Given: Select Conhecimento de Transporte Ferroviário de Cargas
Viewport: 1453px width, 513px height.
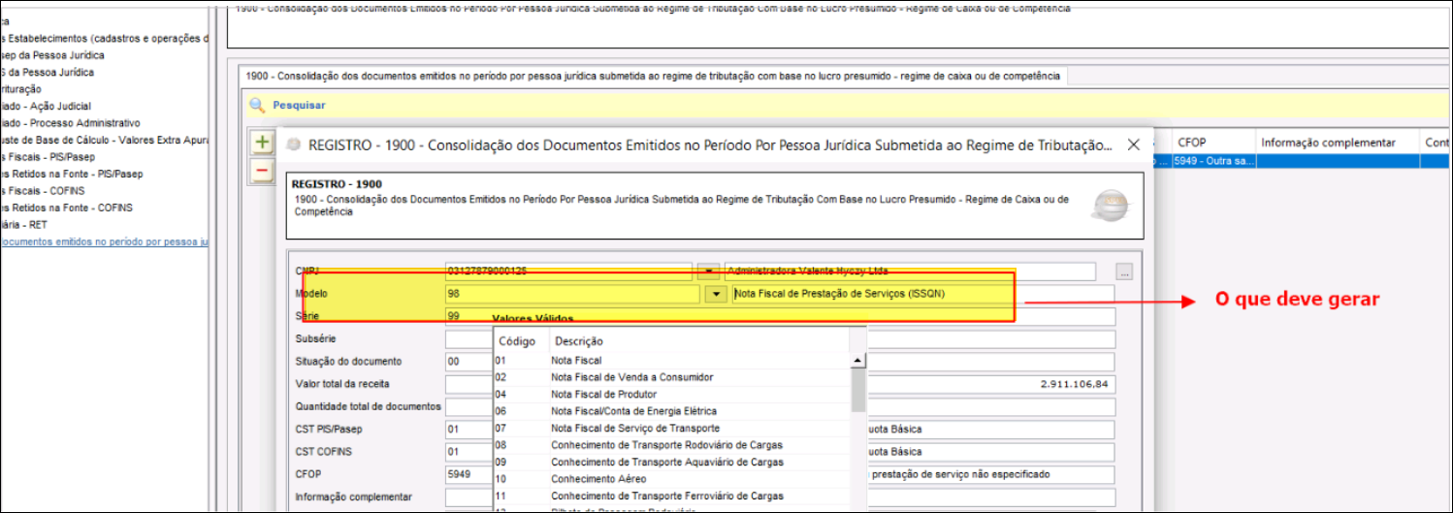Looking at the screenshot, I should [671, 497].
